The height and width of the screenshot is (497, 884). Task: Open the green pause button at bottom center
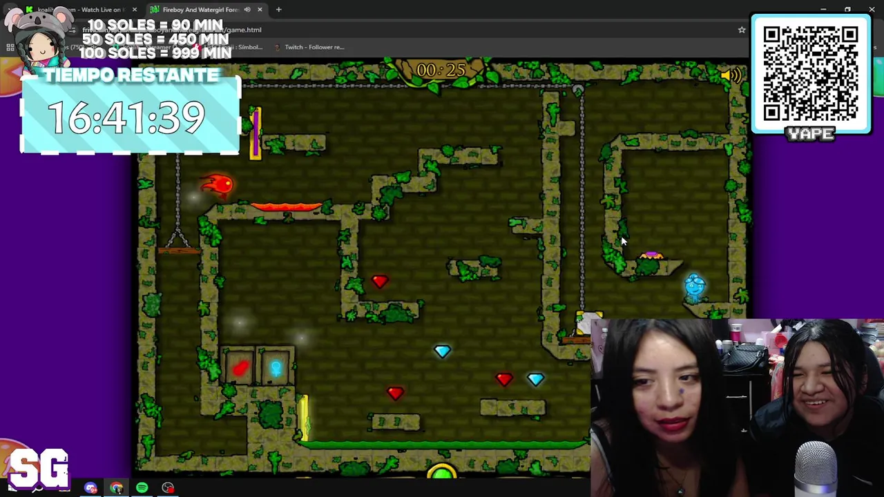click(x=442, y=472)
